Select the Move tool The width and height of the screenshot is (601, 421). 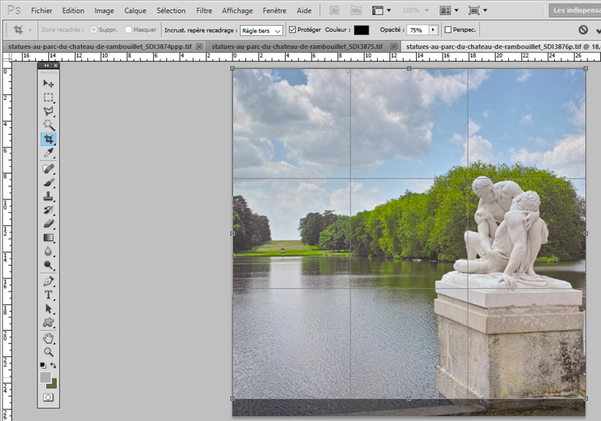[x=48, y=83]
